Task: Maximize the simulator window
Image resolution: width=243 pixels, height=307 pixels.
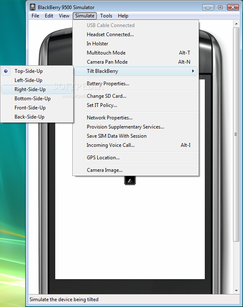Action: pos(220,7)
